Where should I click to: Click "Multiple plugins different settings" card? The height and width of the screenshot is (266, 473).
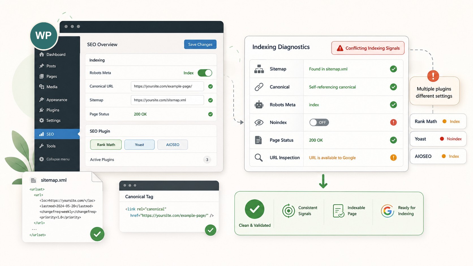[434, 91]
